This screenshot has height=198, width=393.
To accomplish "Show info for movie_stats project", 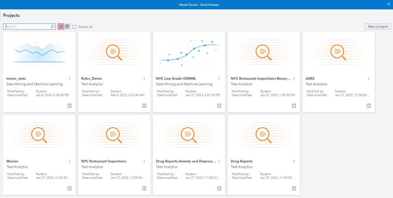I will [70, 106].
